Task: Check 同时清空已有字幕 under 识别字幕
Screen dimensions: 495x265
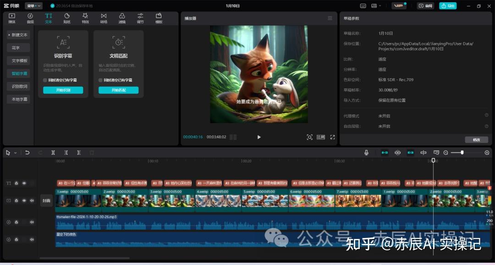Action: click(x=45, y=80)
